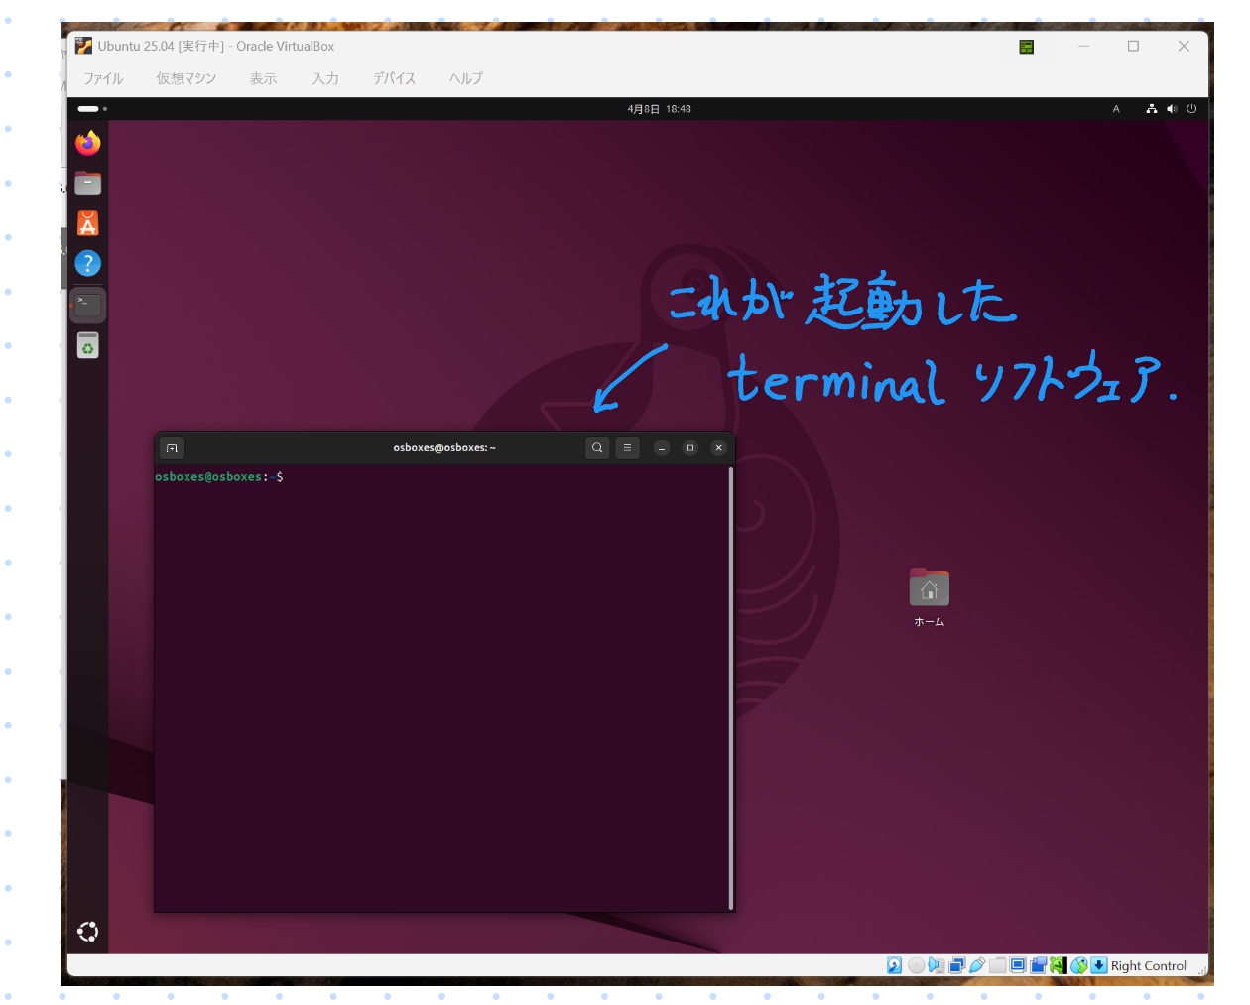
Task: Open the ファイル menu in VirtualBox
Action: pos(103,78)
